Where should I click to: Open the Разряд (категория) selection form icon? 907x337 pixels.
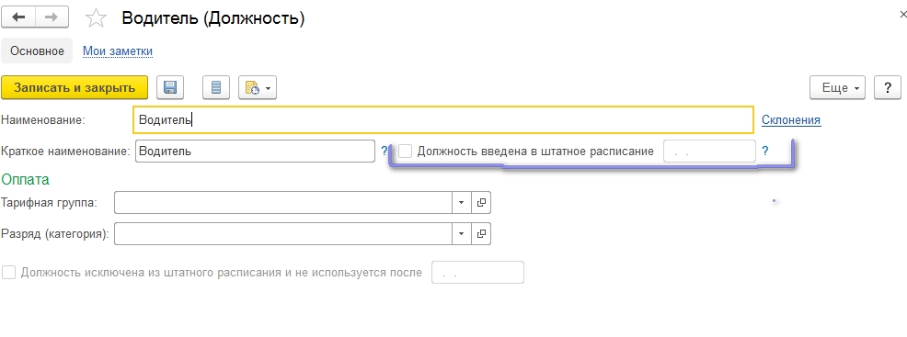[481, 234]
